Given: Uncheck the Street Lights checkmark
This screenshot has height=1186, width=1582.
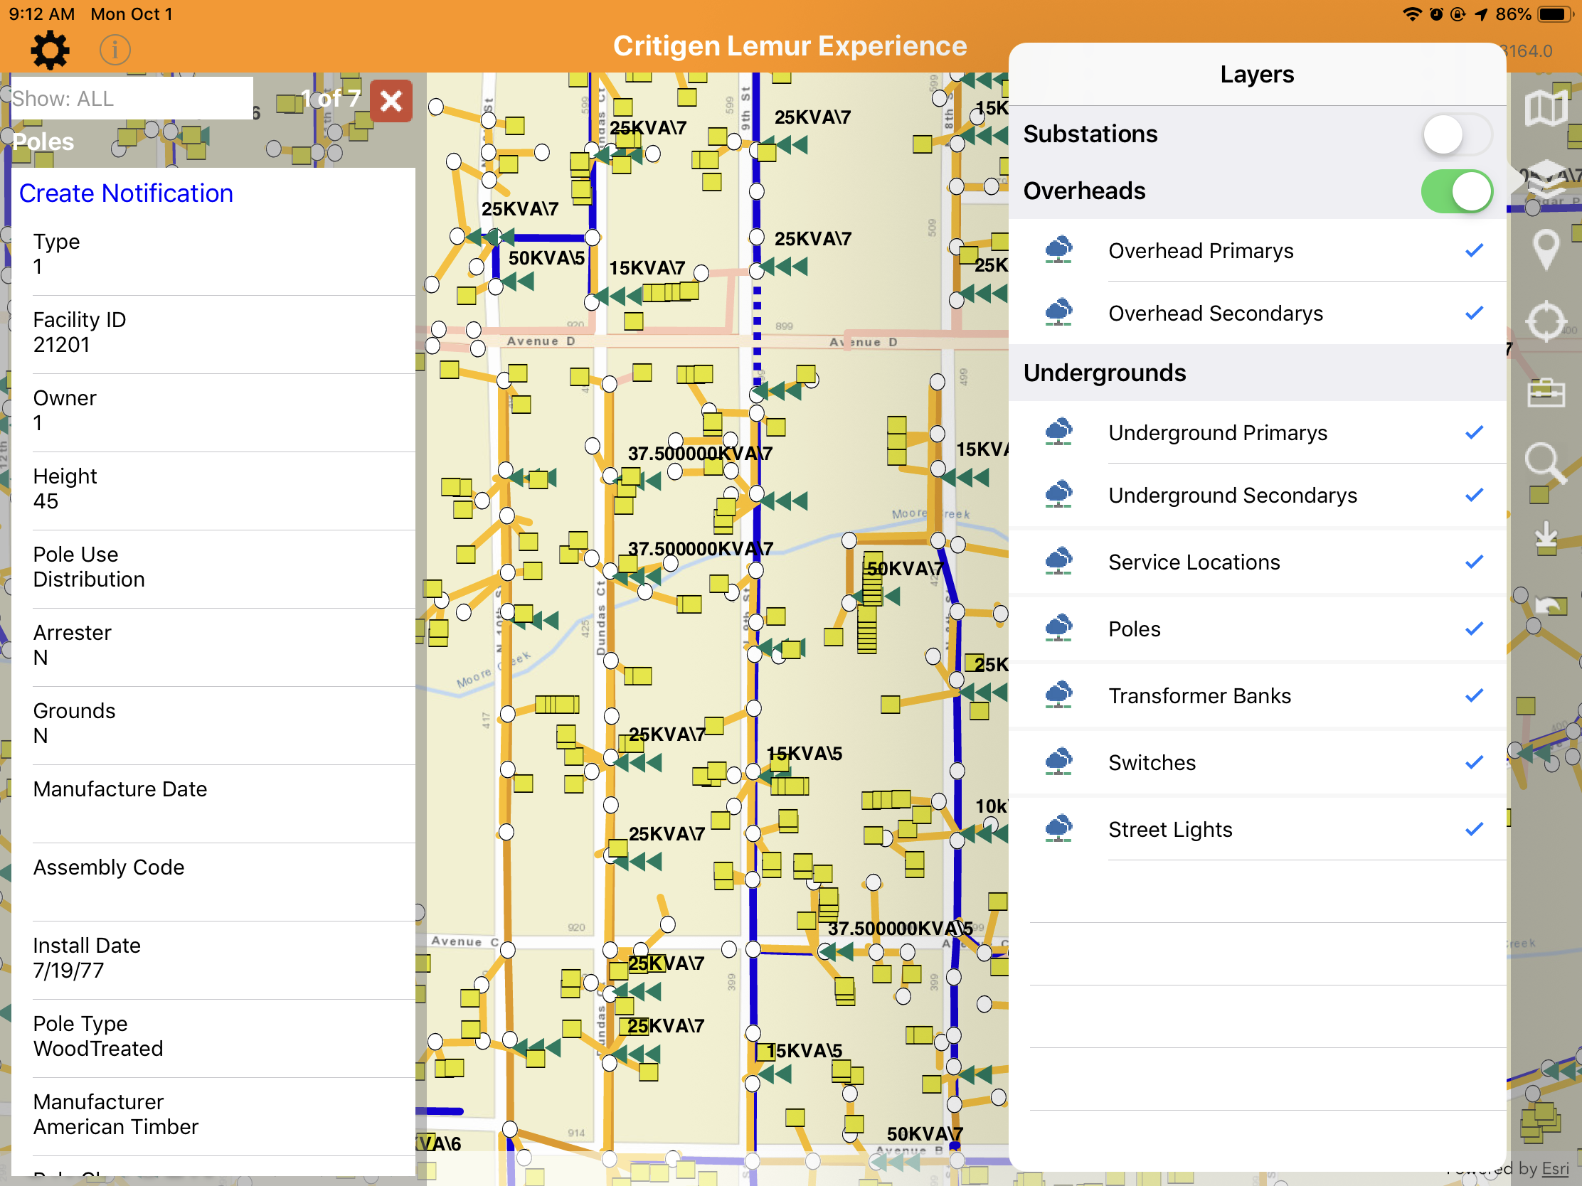Looking at the screenshot, I should tap(1474, 828).
